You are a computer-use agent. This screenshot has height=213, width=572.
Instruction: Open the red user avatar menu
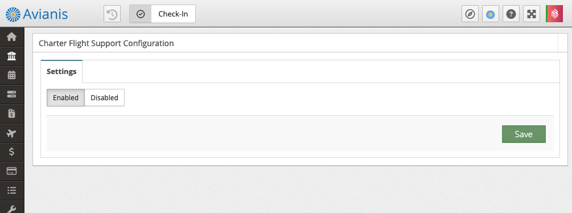554,14
